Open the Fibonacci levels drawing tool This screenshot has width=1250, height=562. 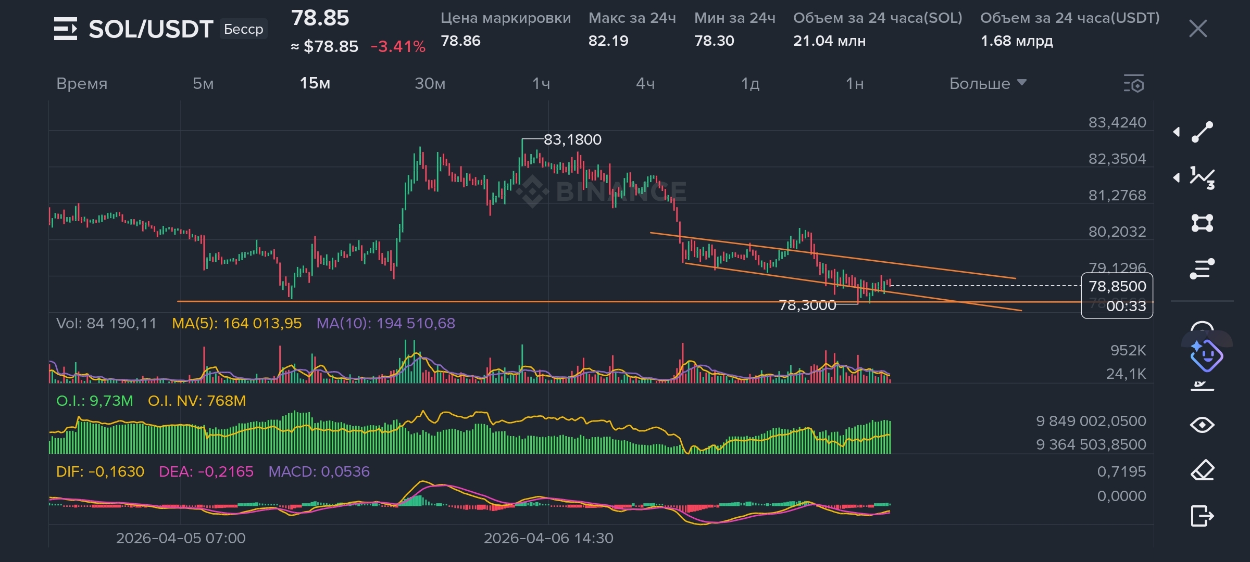[1202, 269]
